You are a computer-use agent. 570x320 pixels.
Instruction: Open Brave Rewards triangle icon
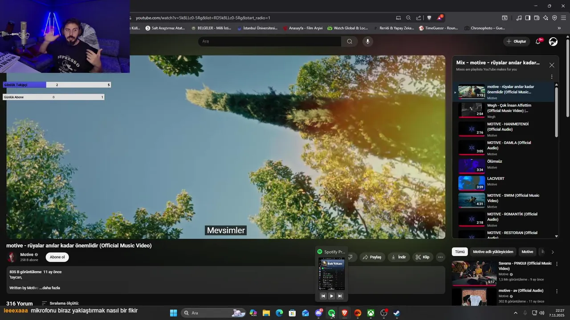[x=440, y=18]
